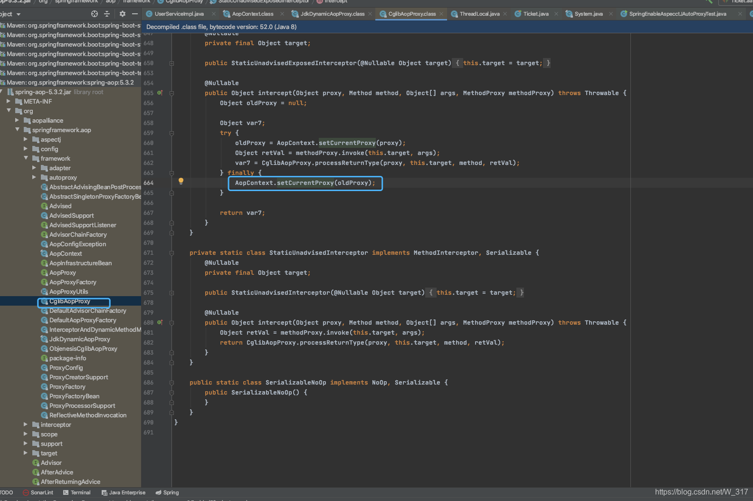The height and width of the screenshot is (501, 753).
Task: Expand the target package
Action: (x=26, y=453)
